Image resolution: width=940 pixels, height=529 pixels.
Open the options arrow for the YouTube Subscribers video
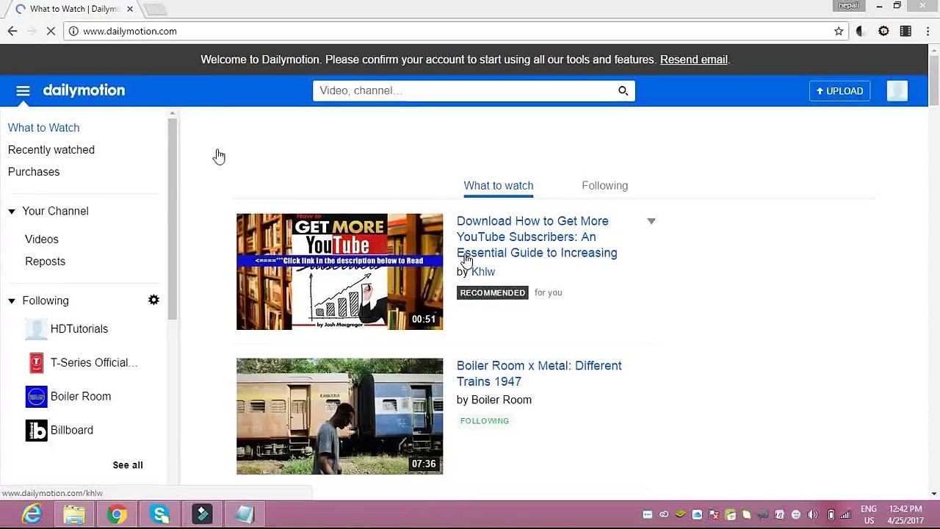pyautogui.click(x=651, y=221)
